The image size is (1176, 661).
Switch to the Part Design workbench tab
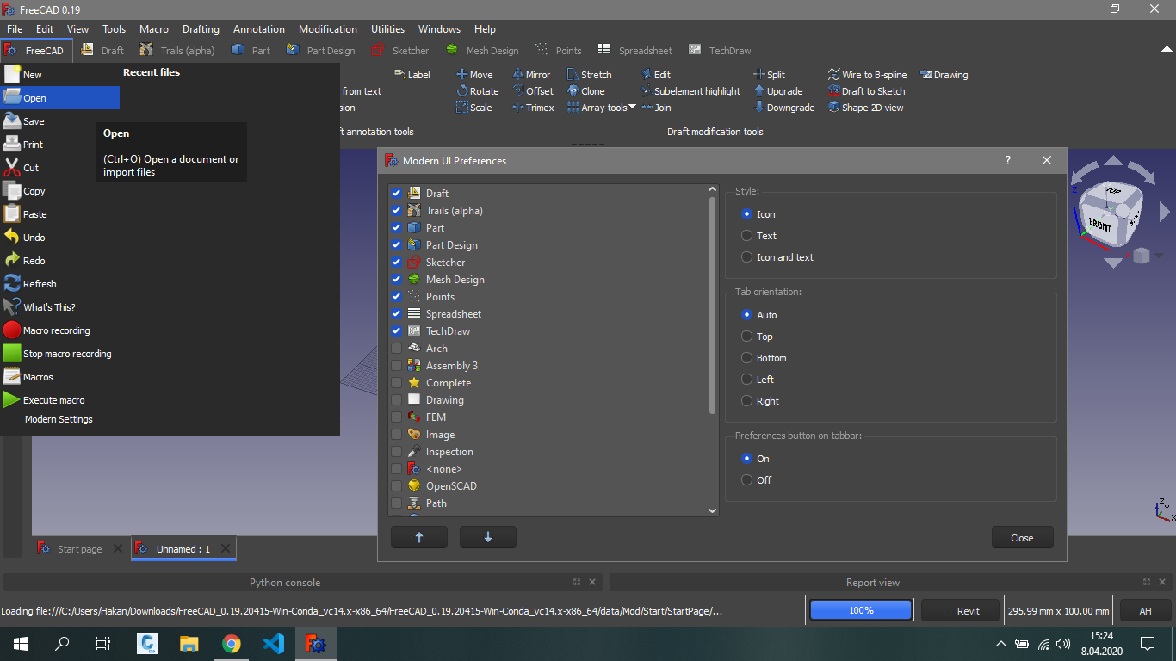(x=320, y=50)
